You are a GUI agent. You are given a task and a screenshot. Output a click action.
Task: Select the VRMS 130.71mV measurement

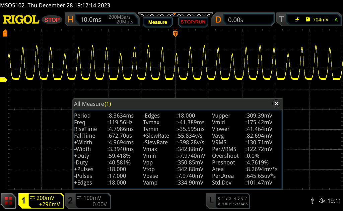[242, 142]
